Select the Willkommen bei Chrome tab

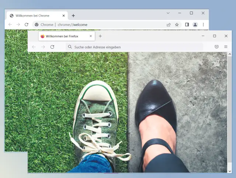(x=33, y=16)
